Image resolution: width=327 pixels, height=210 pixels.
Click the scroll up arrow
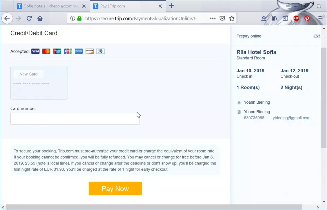tap(324, 28)
